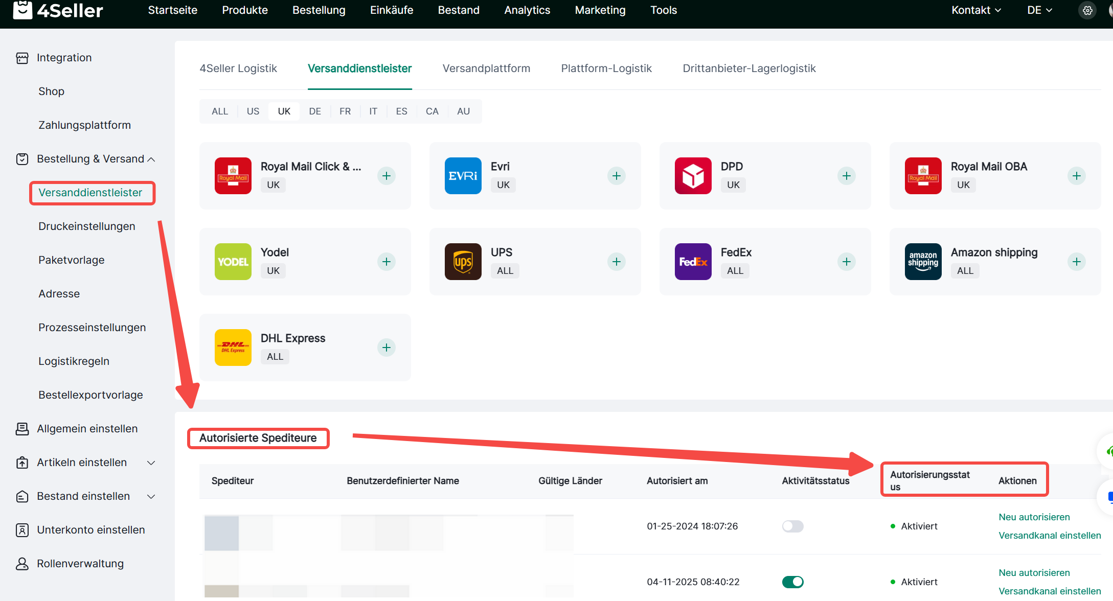Open the Kontakt dropdown menu

(976, 10)
